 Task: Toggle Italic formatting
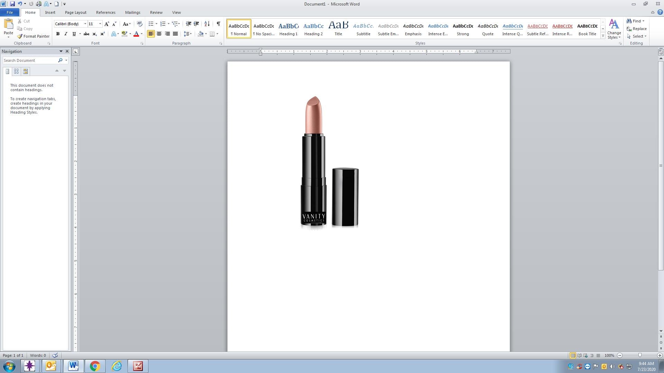click(66, 34)
